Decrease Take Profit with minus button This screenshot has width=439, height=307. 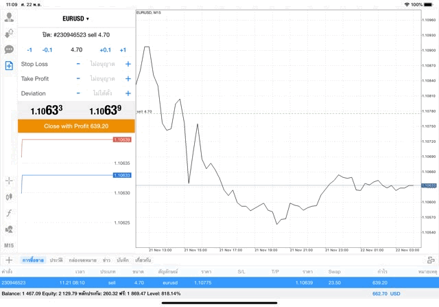pos(78,79)
